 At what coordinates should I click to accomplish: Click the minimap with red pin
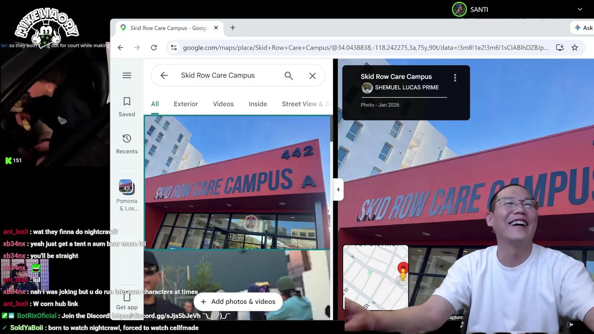tap(375, 277)
